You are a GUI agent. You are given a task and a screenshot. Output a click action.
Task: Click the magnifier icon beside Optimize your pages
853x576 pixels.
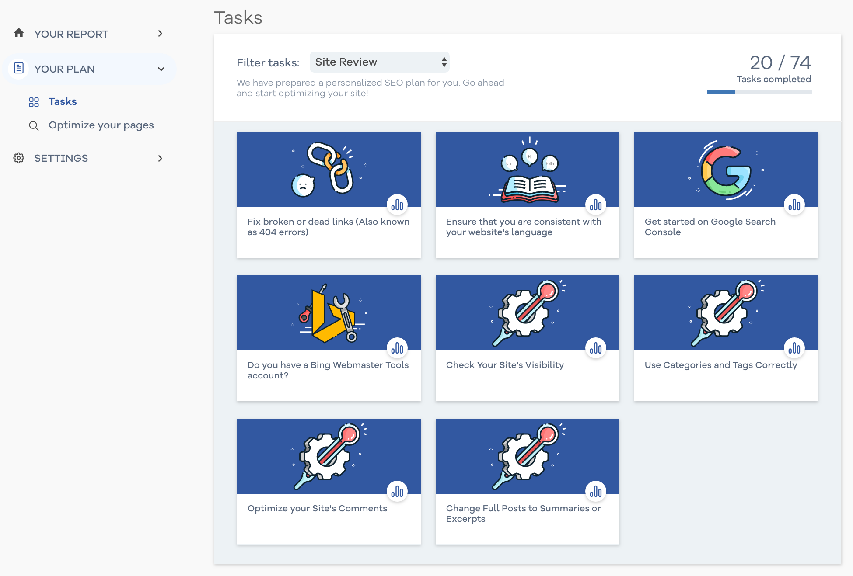pos(34,126)
